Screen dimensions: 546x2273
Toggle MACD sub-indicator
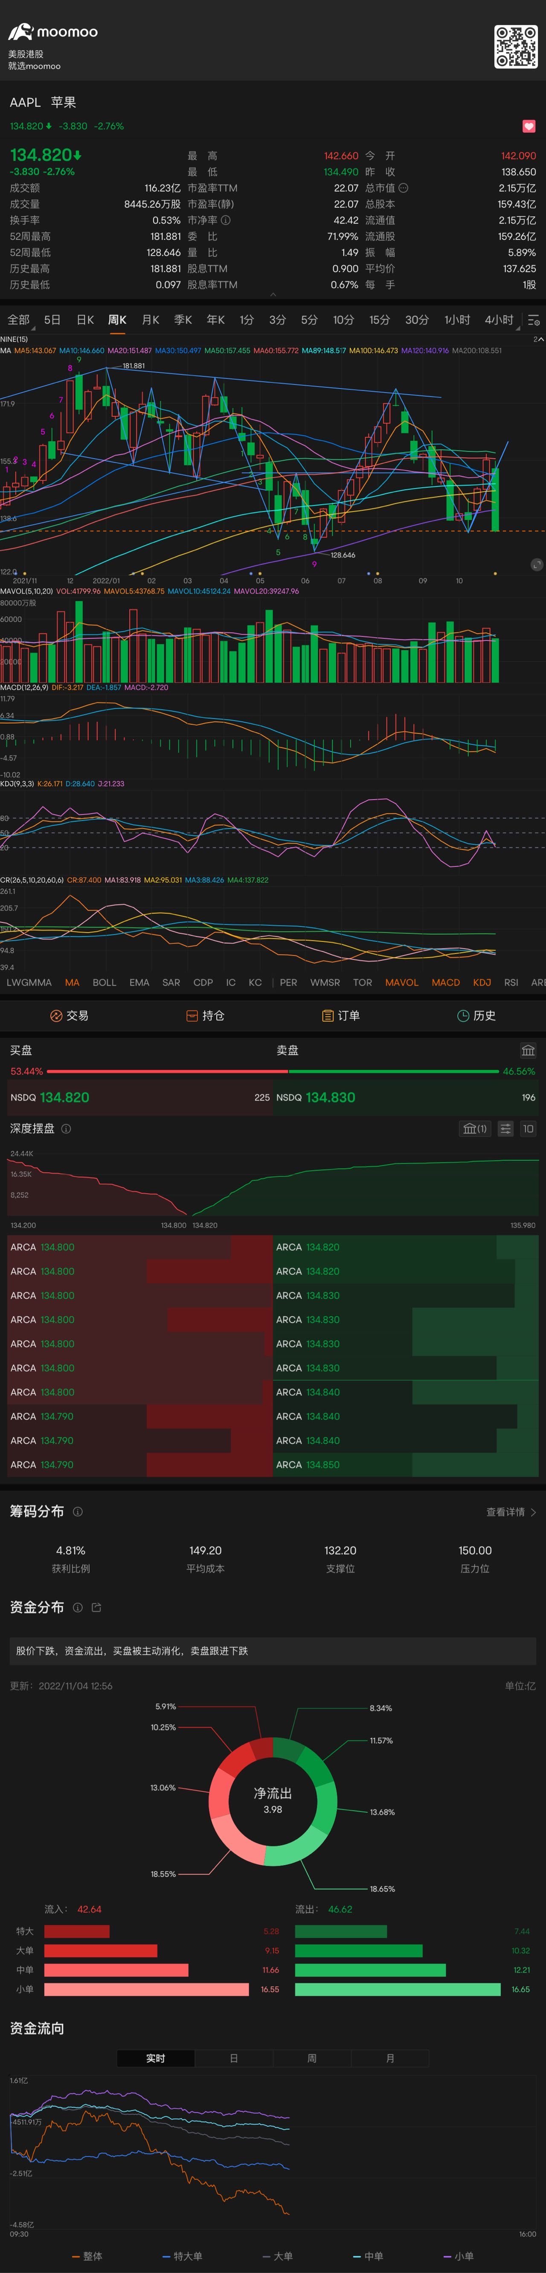445,982
